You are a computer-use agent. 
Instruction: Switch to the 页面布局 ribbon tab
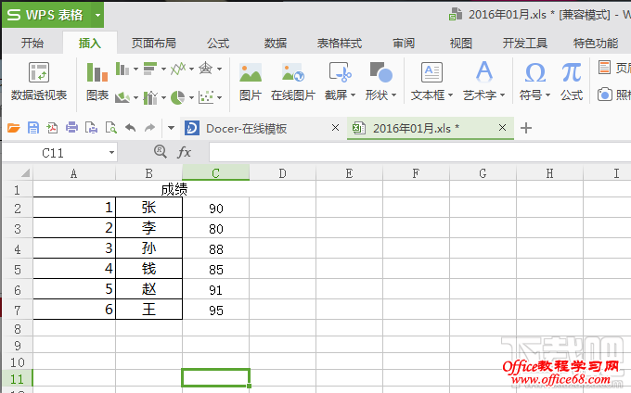(x=154, y=43)
